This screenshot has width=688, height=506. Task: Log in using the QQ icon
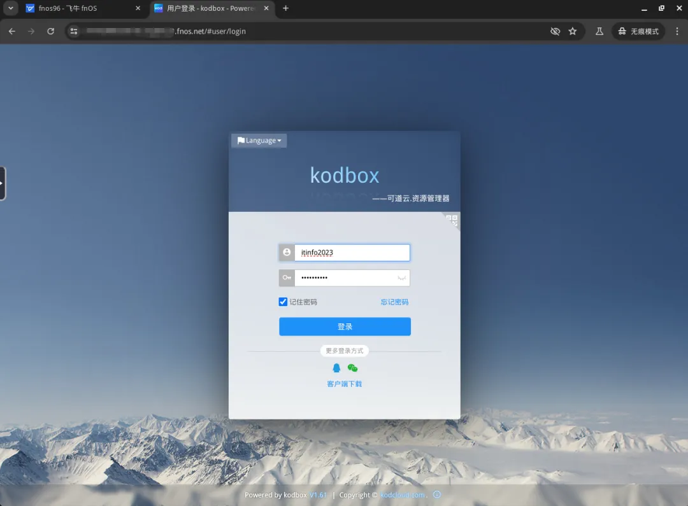[x=336, y=368]
